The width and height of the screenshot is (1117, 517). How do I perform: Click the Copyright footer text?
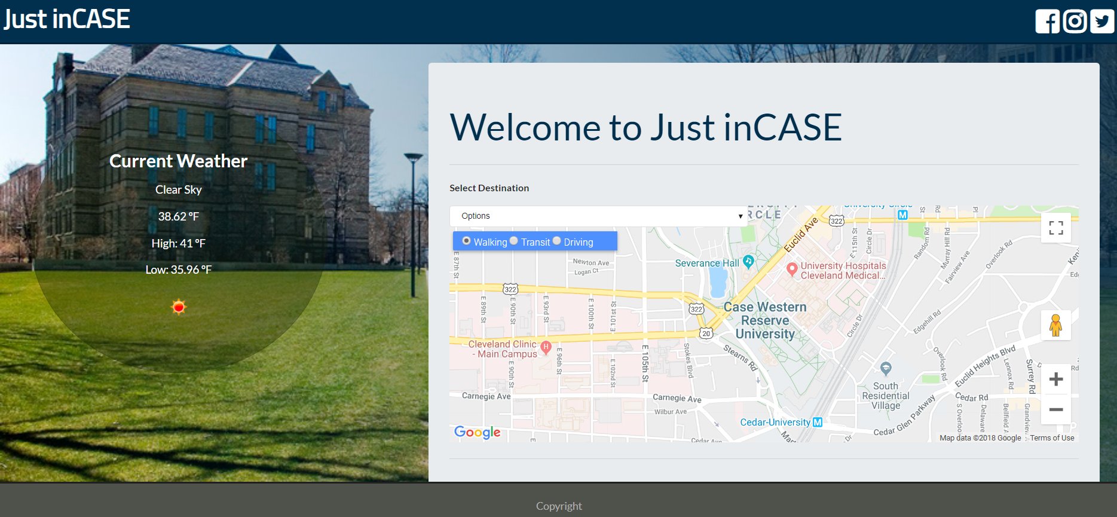559,506
